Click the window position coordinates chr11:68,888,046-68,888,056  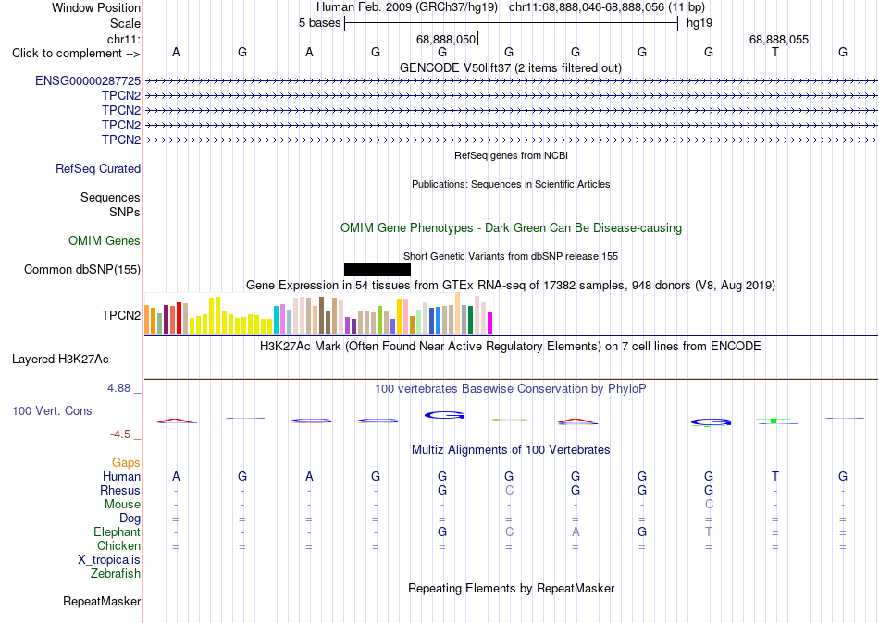pyautogui.click(x=587, y=7)
